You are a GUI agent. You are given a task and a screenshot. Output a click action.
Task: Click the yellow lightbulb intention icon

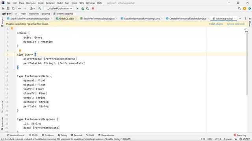coord(20,51)
